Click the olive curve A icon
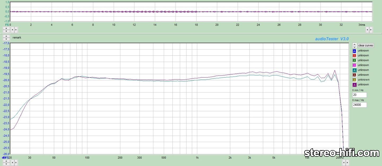The image size is (382, 166). [354, 80]
